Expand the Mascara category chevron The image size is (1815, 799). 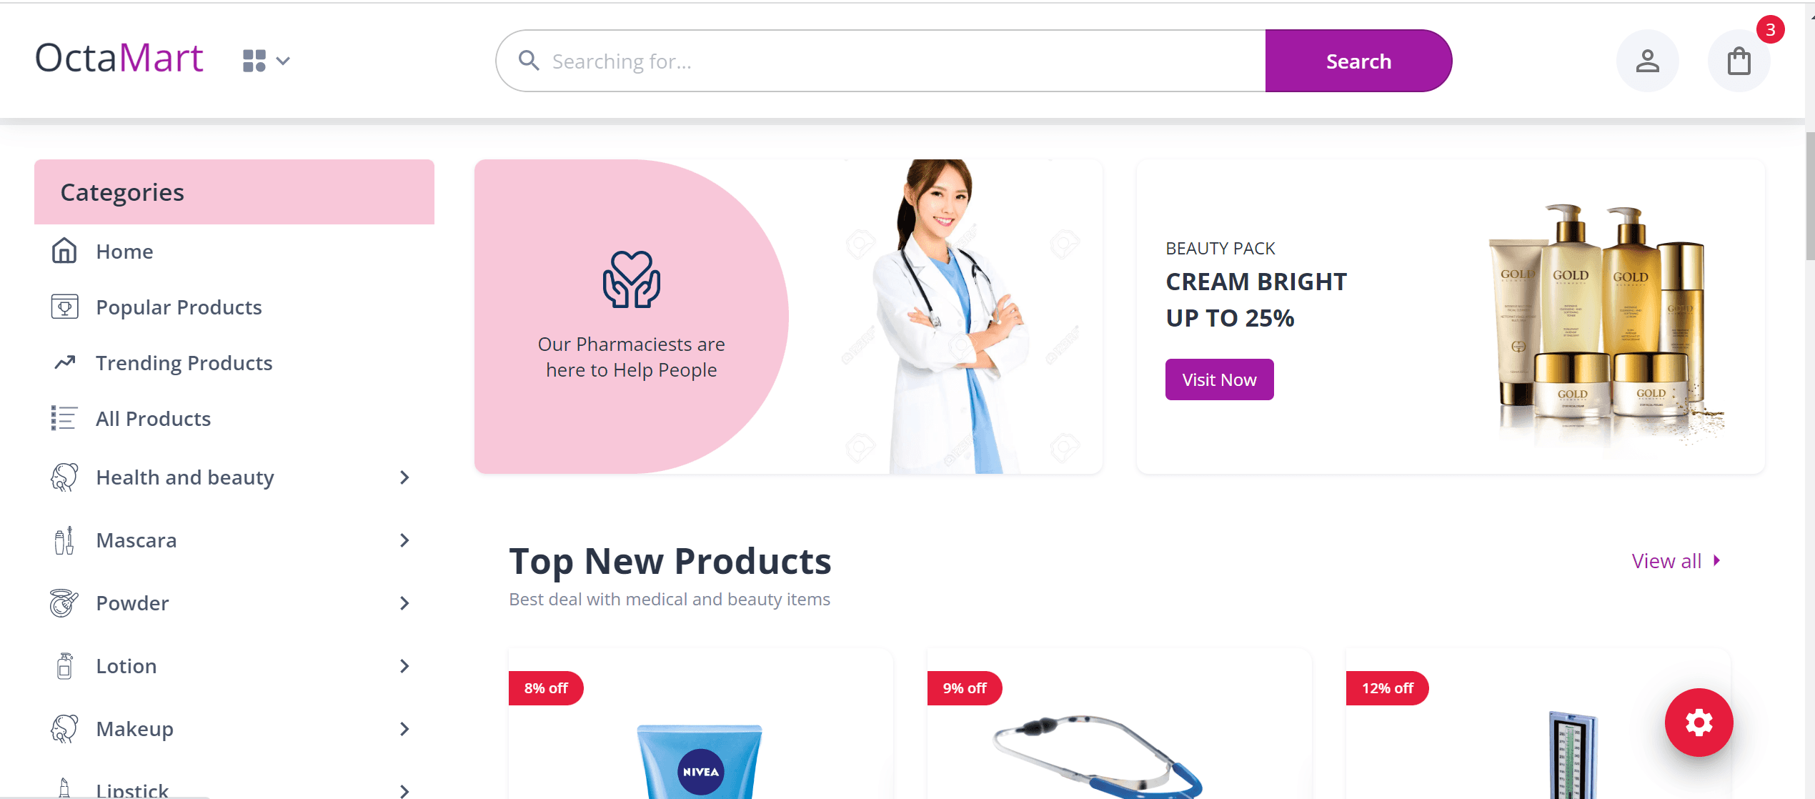click(404, 540)
